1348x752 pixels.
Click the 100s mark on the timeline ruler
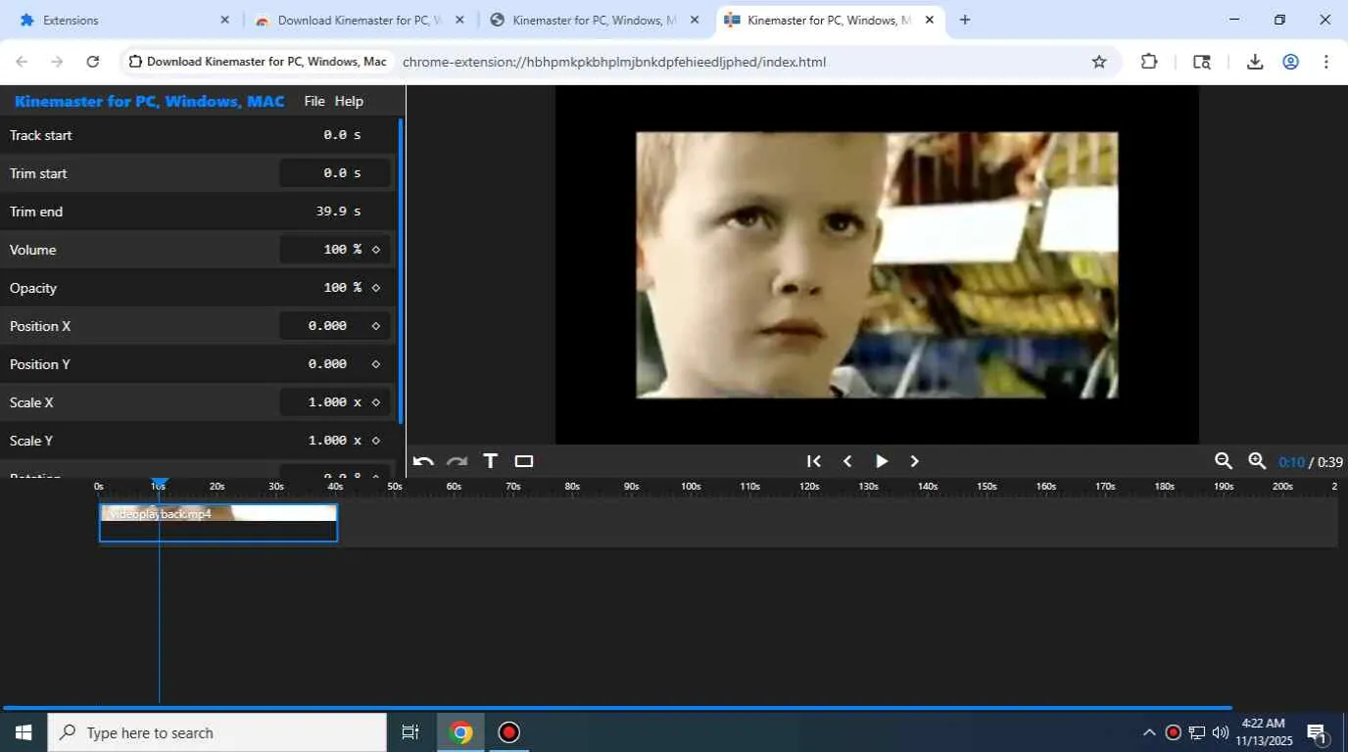click(x=691, y=487)
